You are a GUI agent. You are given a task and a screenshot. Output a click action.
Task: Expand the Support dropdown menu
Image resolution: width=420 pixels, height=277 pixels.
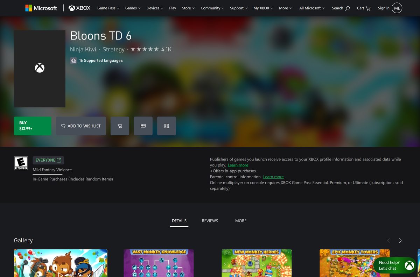pos(239,8)
